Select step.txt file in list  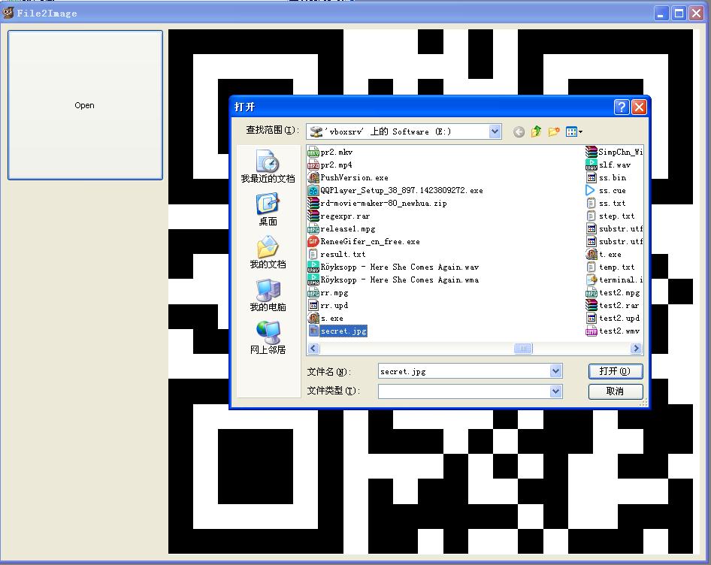611,216
